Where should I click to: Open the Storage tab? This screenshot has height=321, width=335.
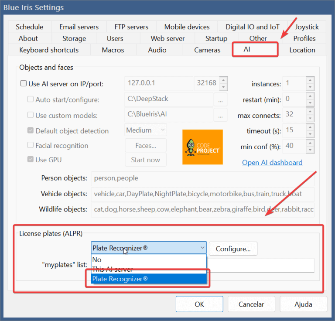tap(74, 38)
